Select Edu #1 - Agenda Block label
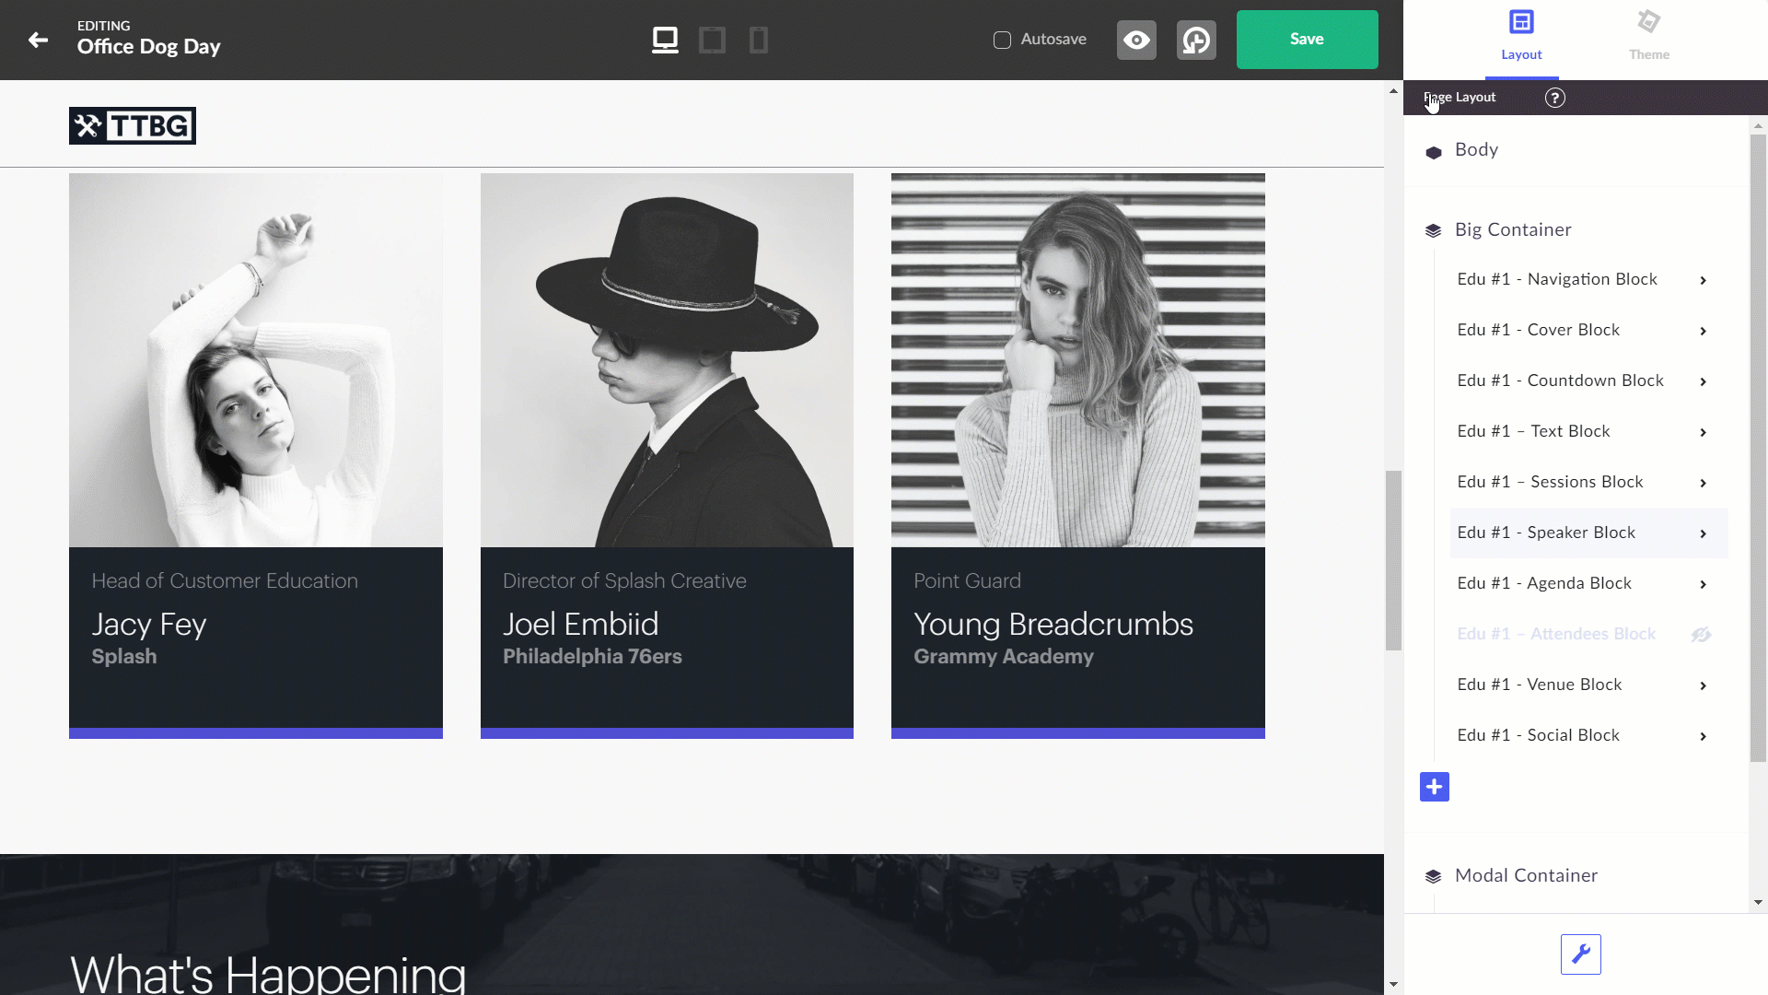Viewport: 1768px width, 995px height. point(1544,583)
